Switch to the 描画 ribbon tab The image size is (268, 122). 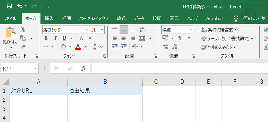pyautogui.click(x=67, y=19)
